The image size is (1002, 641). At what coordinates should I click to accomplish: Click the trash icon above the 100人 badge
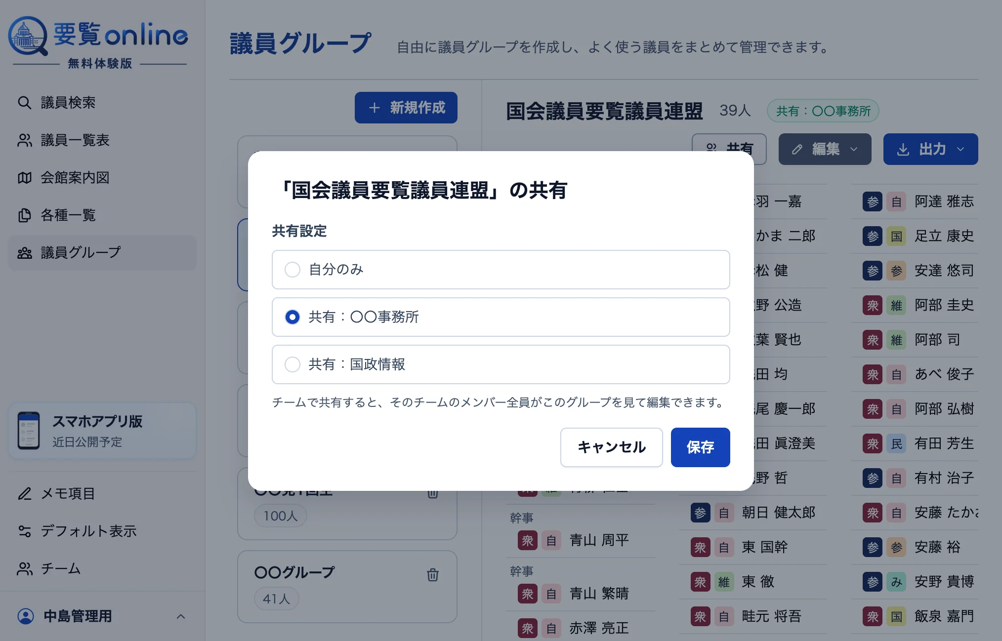[433, 493]
